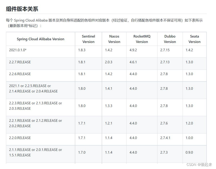Click RocketMQ value 4.6.1
The width and height of the screenshot is (216, 169).
tap(133, 62)
